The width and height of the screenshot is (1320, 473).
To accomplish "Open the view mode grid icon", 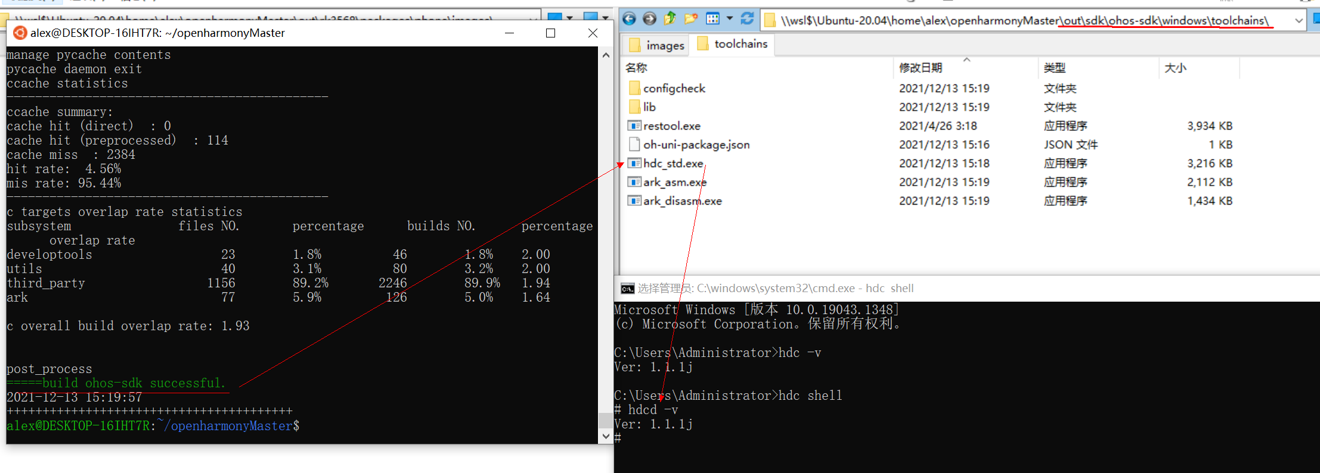I will click(x=712, y=19).
